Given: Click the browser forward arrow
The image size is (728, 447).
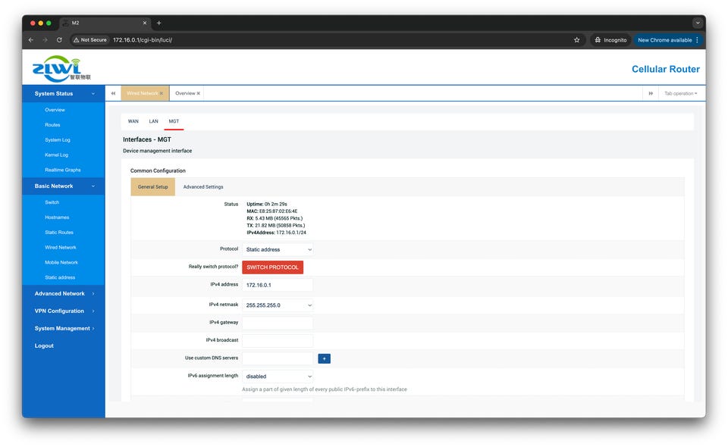Looking at the screenshot, I should (x=45, y=40).
